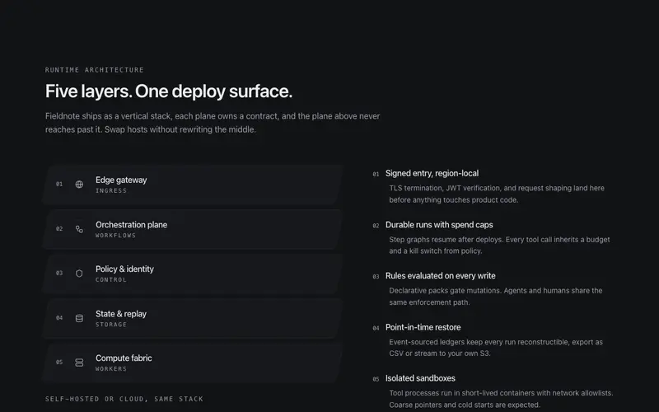This screenshot has height=412, width=659.
Task: Click the server icon beside Compute fabric
Action: [x=79, y=363]
